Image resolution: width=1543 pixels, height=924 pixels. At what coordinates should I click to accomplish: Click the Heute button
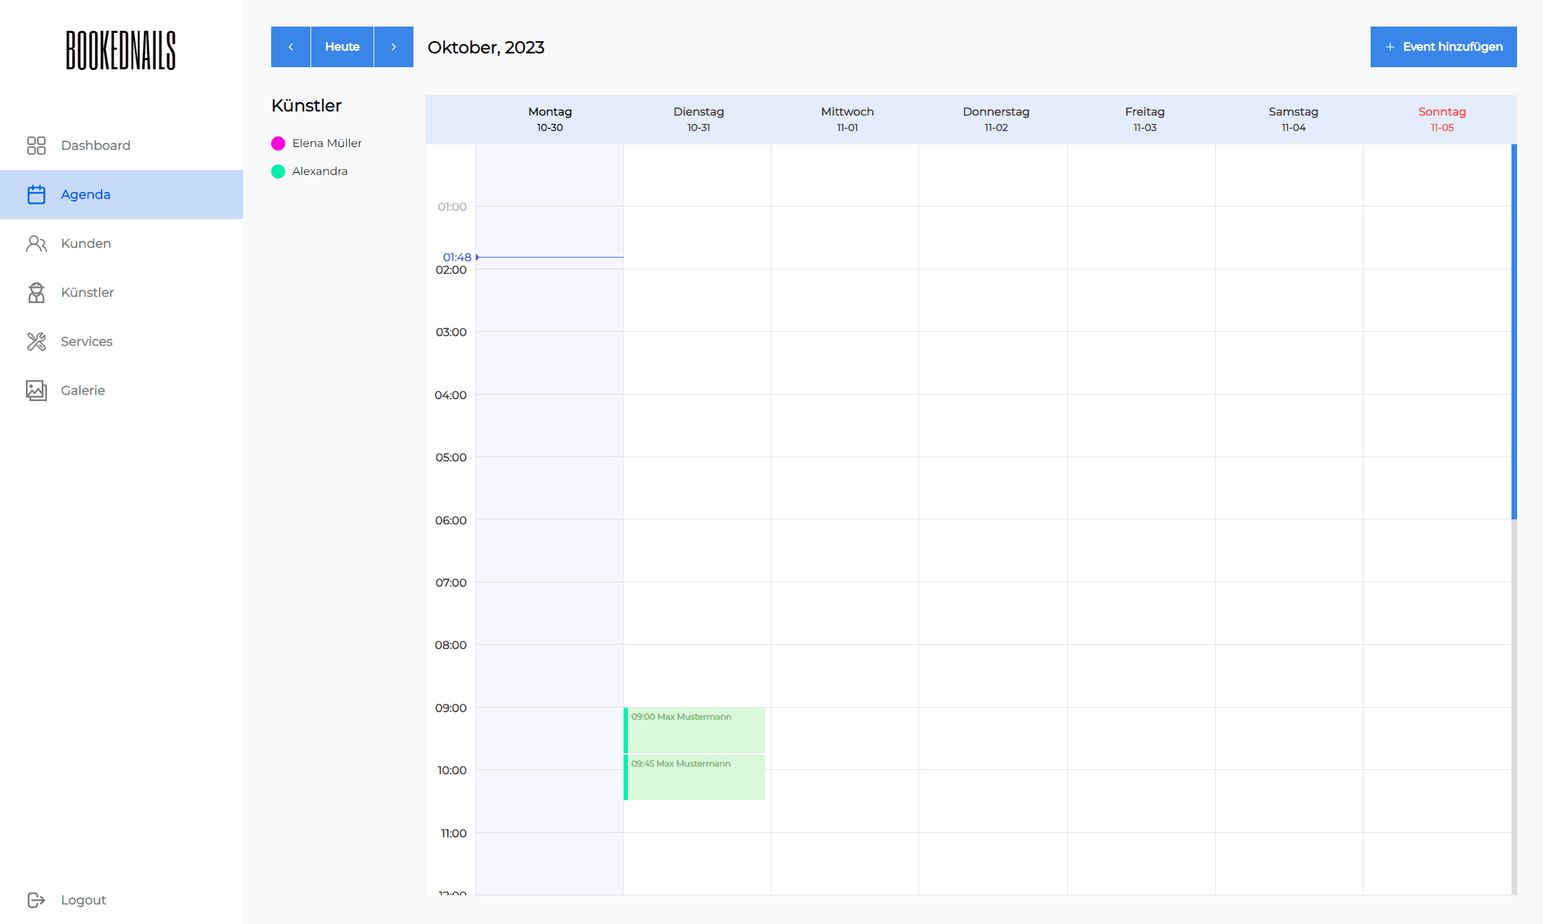point(342,47)
